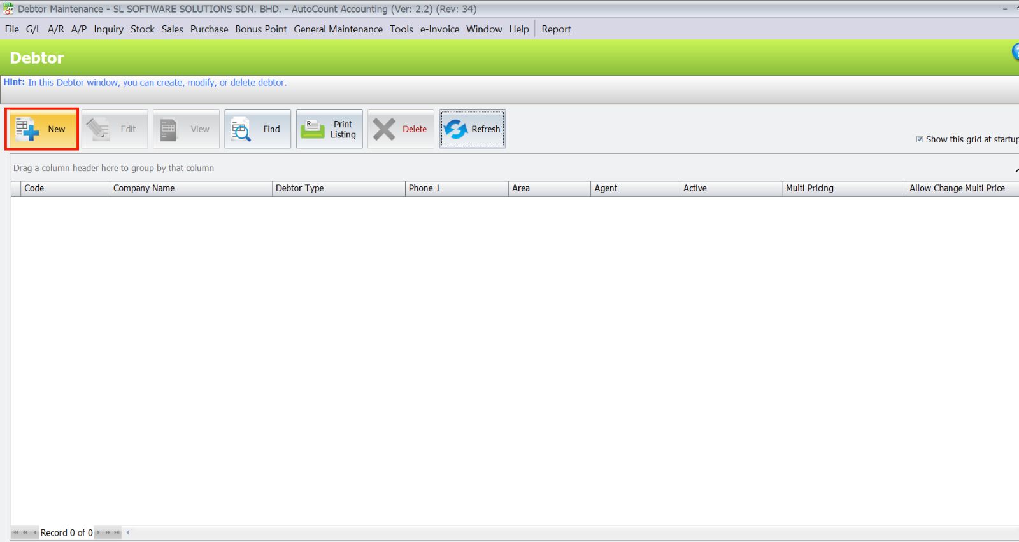Image resolution: width=1019 pixels, height=542 pixels.
Task: Open the Stock menu
Action: [143, 29]
